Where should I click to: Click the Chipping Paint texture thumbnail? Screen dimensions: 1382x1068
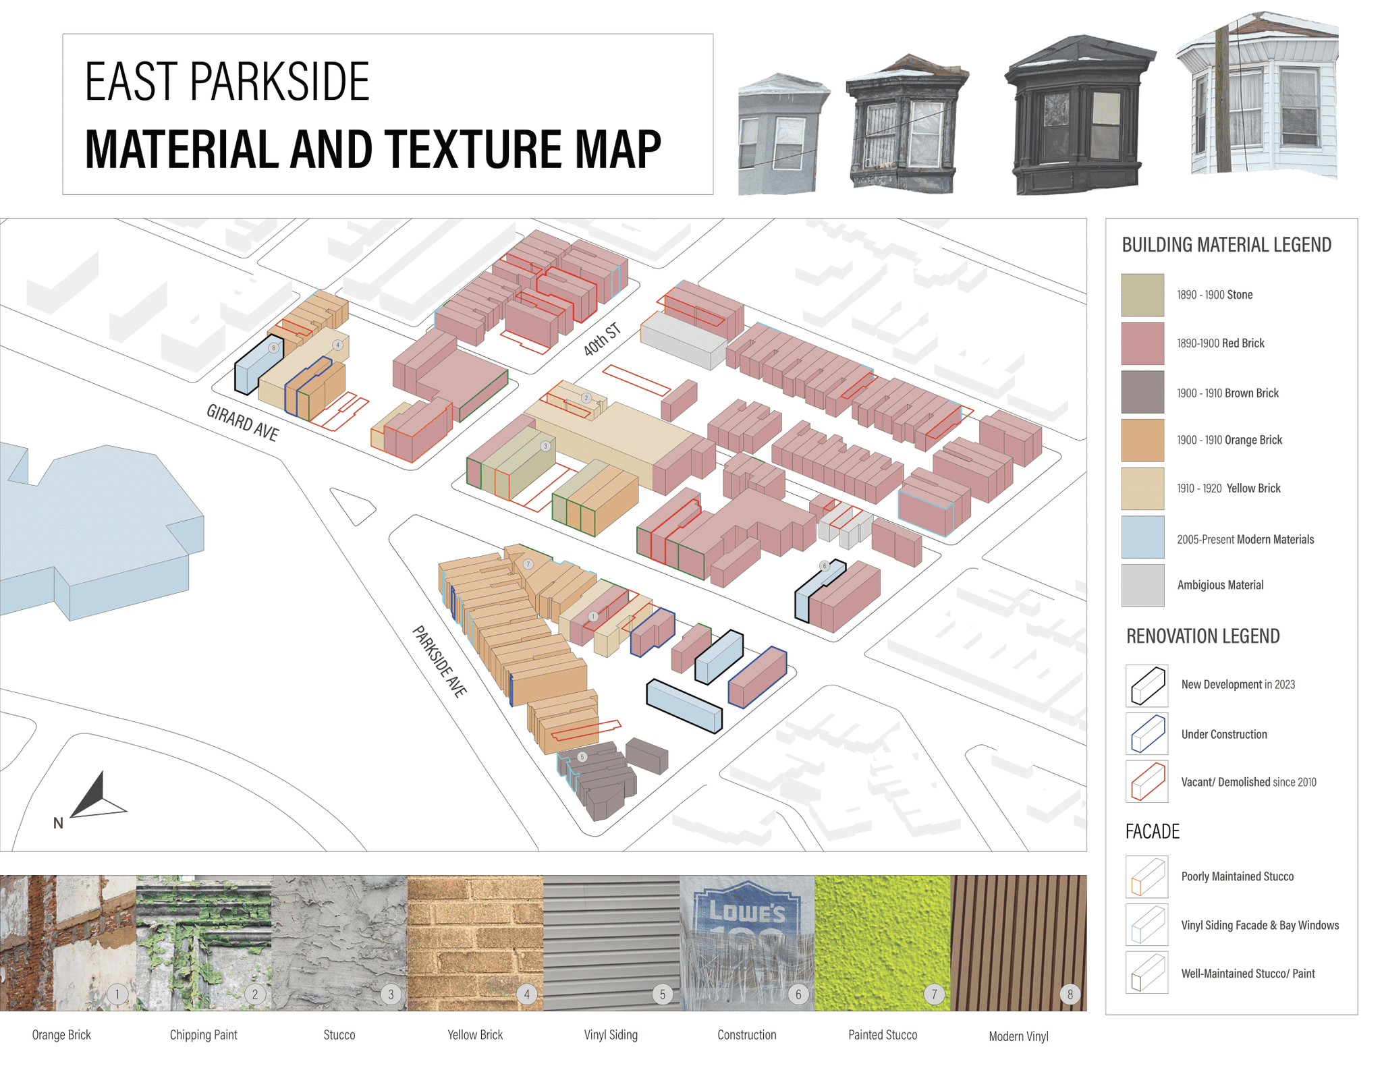[204, 943]
